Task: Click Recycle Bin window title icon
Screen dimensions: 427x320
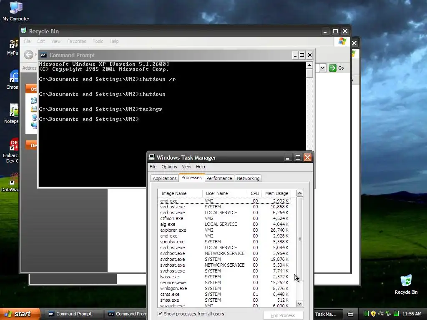Action: [x=24, y=31]
